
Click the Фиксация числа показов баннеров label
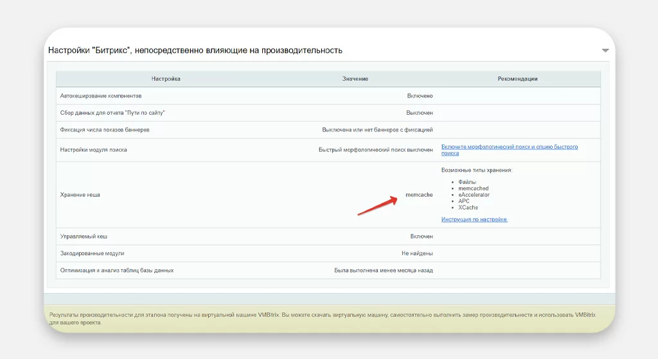coord(105,129)
